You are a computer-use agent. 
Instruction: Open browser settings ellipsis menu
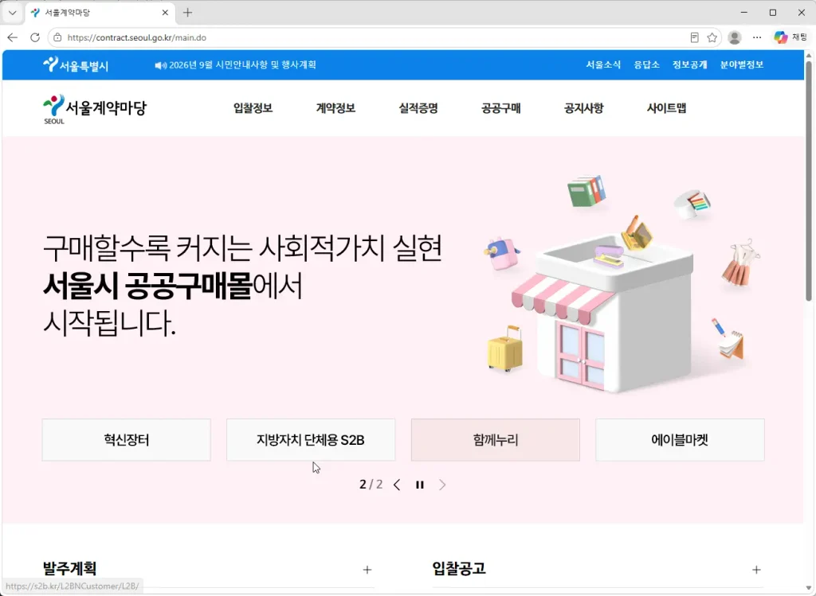(x=757, y=37)
